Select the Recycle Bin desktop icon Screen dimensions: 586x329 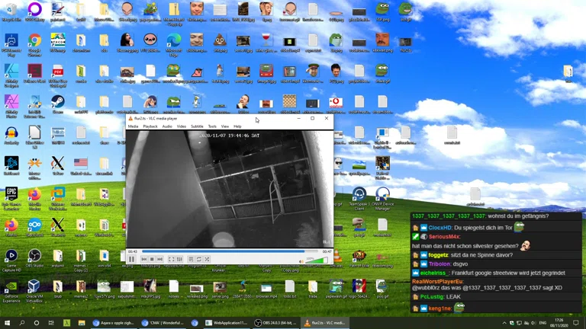(x=11, y=12)
